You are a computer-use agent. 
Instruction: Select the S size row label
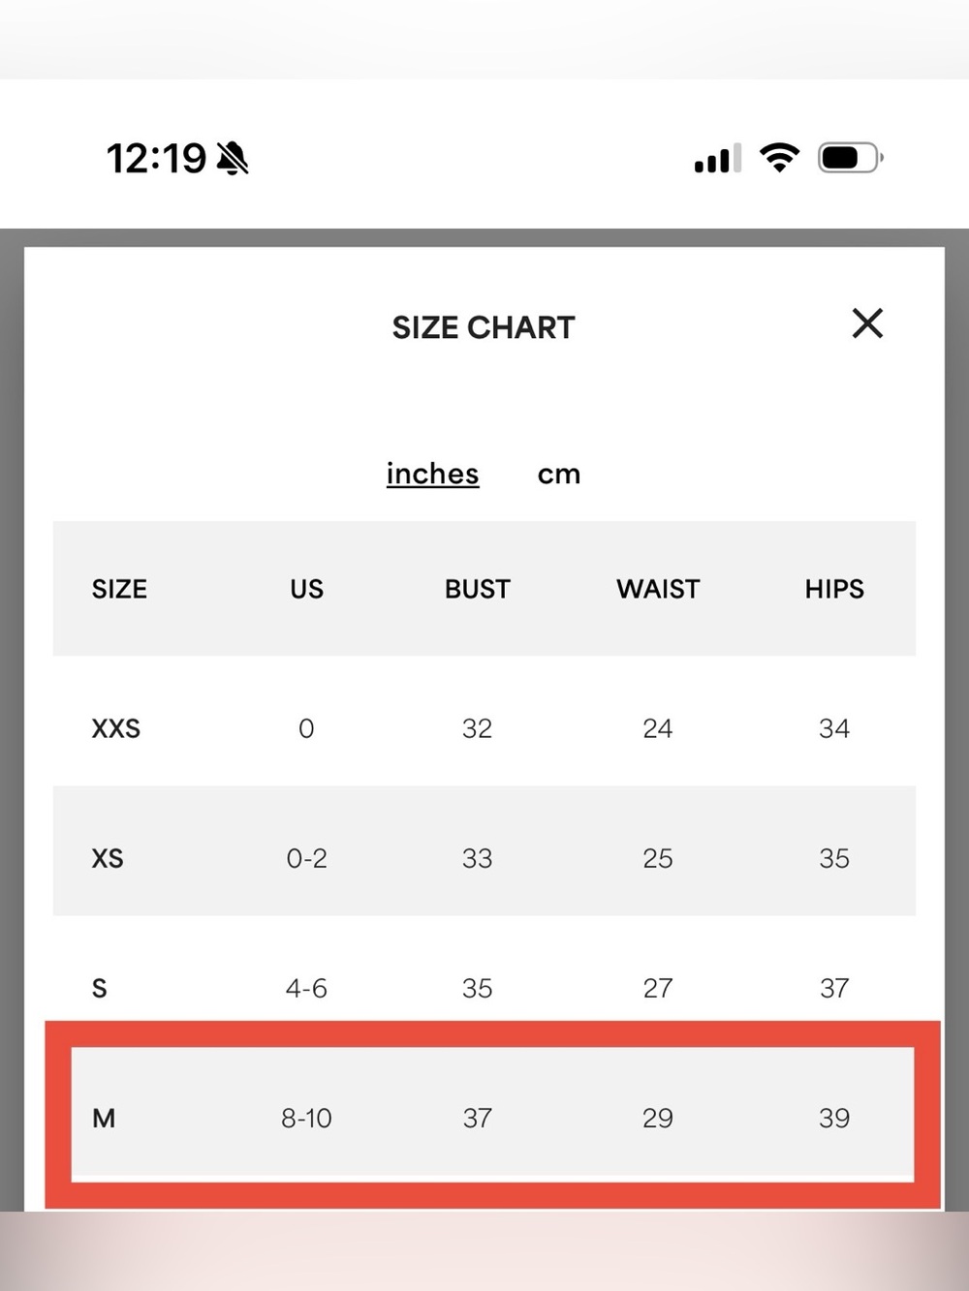pyautogui.click(x=99, y=988)
